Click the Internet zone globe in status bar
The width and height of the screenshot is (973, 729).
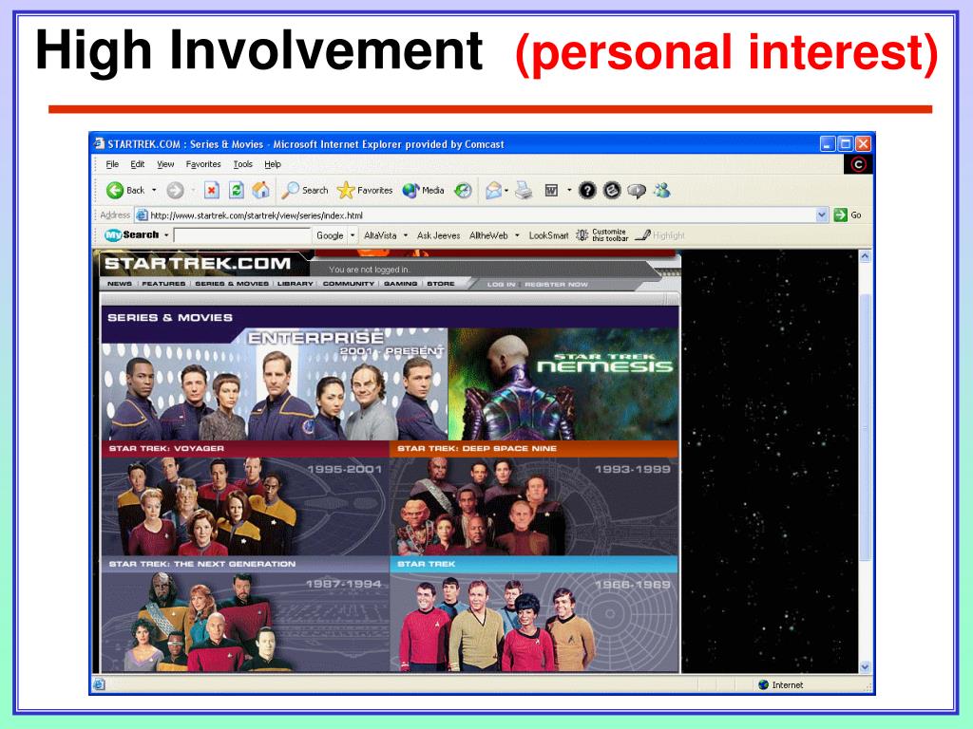point(764,684)
